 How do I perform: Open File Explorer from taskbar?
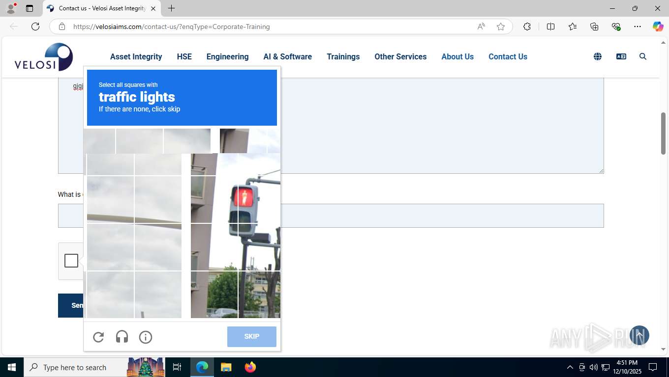pyautogui.click(x=226, y=367)
